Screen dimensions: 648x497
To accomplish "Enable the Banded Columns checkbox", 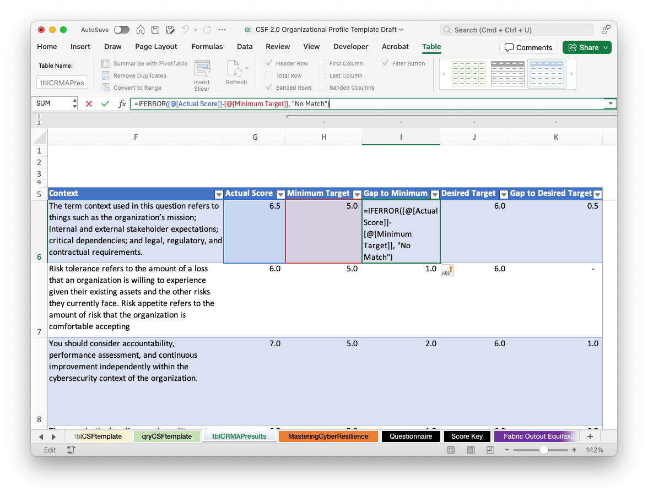I will point(322,88).
